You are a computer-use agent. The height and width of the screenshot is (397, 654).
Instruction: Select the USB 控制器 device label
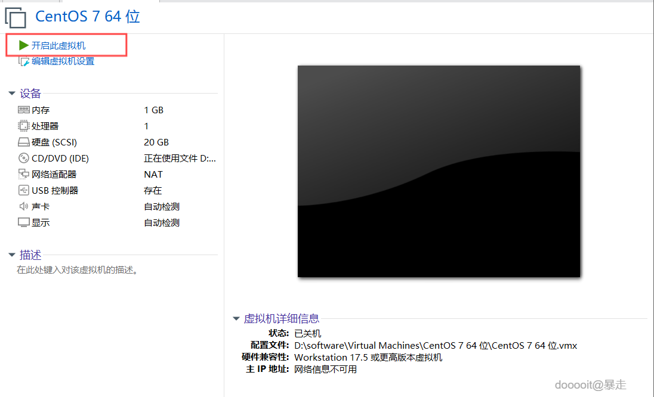[x=55, y=190]
